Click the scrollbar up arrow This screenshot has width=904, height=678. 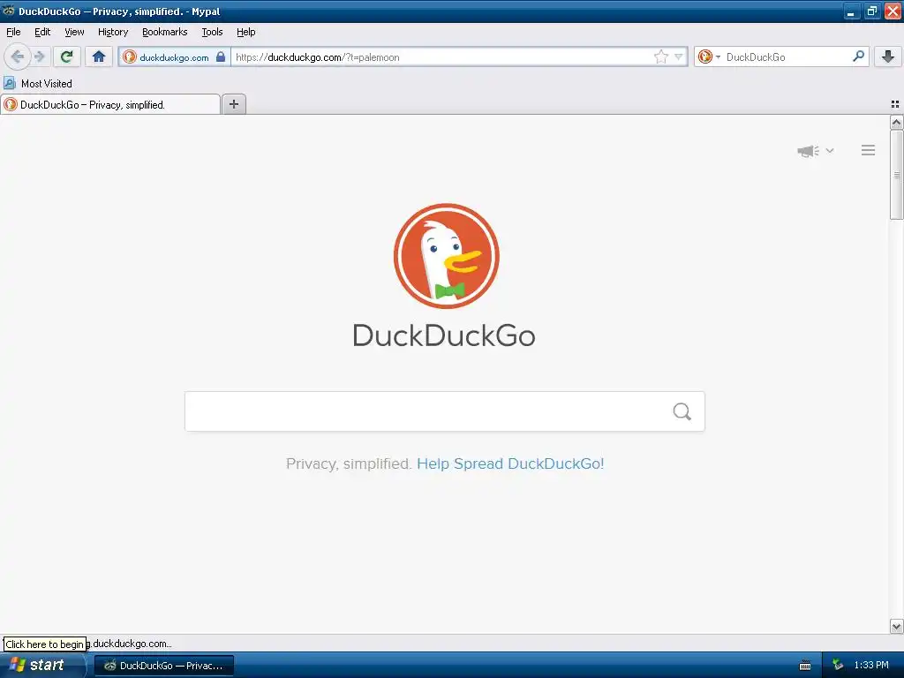pyautogui.click(x=896, y=122)
